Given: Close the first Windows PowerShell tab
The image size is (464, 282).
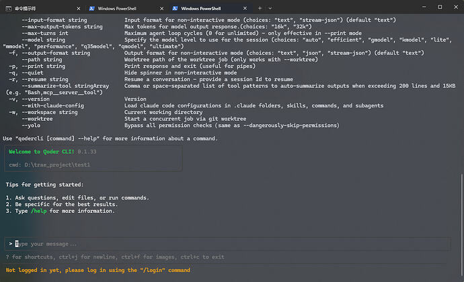Looking at the screenshot, I should 161,9.
